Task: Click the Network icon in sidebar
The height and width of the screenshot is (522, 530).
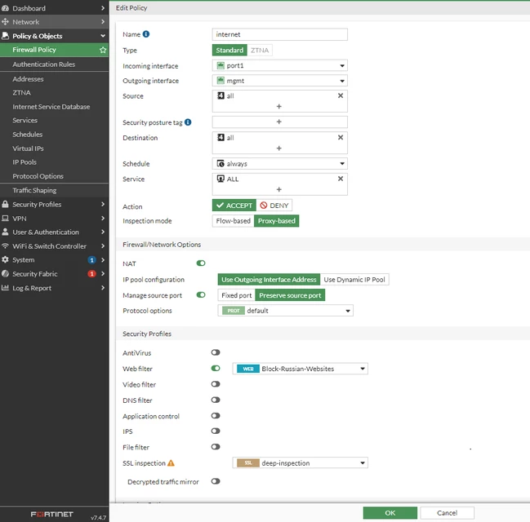Action: [x=5, y=22]
